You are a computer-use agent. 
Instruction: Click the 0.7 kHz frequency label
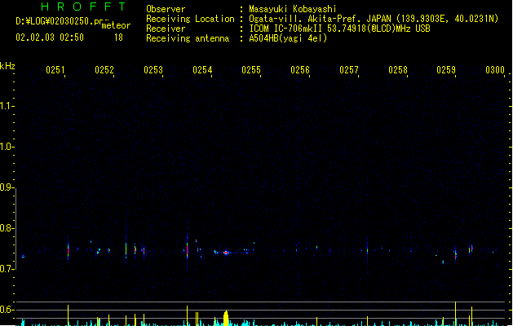(x=6, y=269)
